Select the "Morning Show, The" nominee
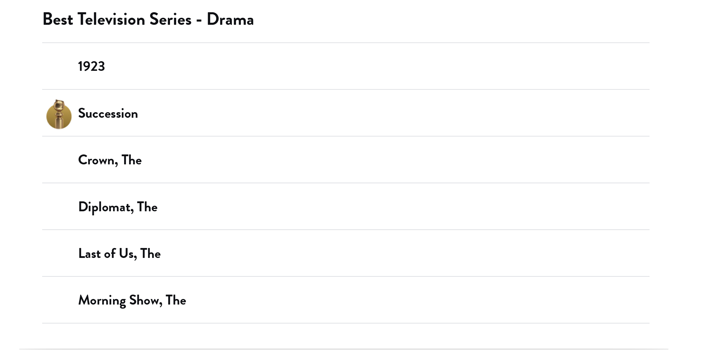The width and height of the screenshot is (702, 350). coord(132,300)
